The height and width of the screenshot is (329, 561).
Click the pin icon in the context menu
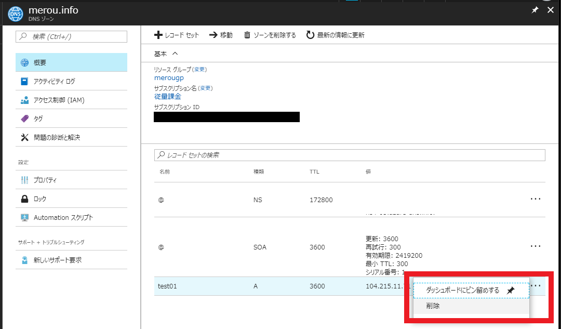click(511, 291)
